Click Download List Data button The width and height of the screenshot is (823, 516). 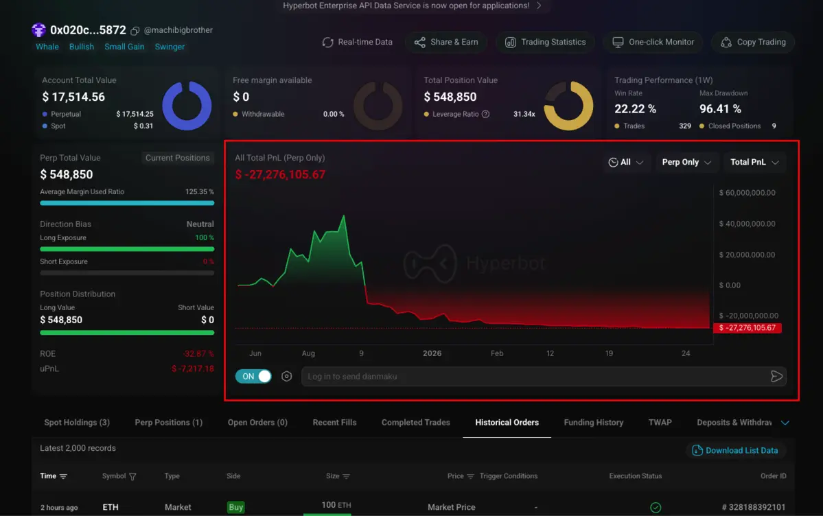point(735,450)
